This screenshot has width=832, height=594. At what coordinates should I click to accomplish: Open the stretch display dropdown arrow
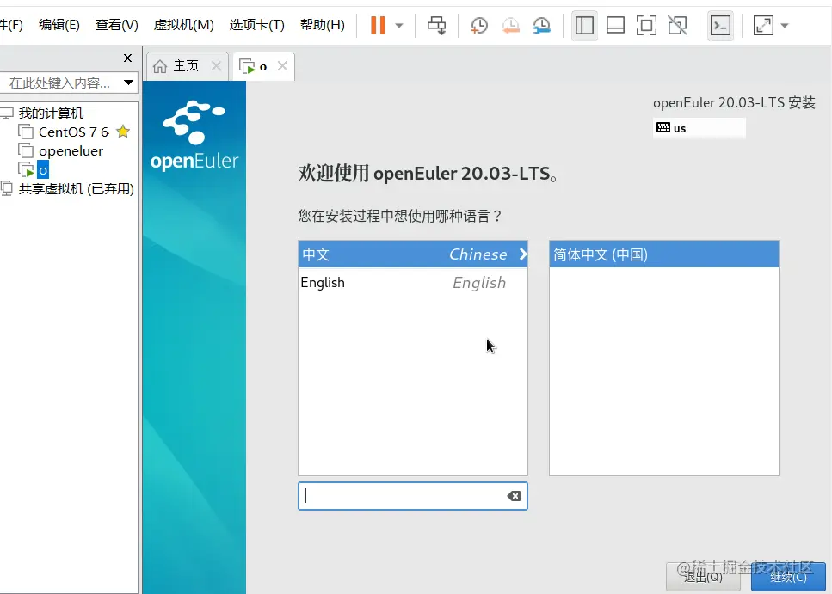pos(785,25)
